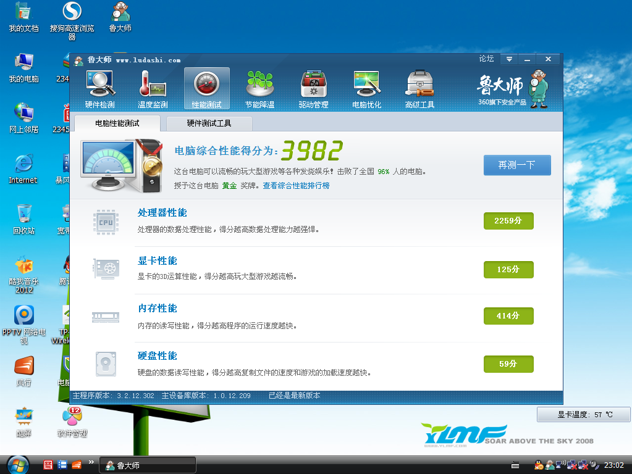Click the total score 3982
Screen dimensions: 632x474
click(x=312, y=151)
